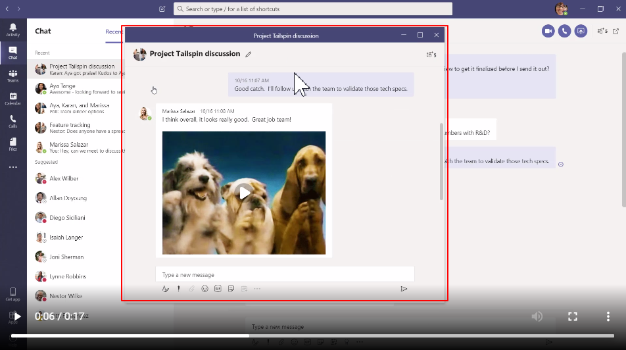
Task: Start a video call in main window
Action: click(x=548, y=31)
